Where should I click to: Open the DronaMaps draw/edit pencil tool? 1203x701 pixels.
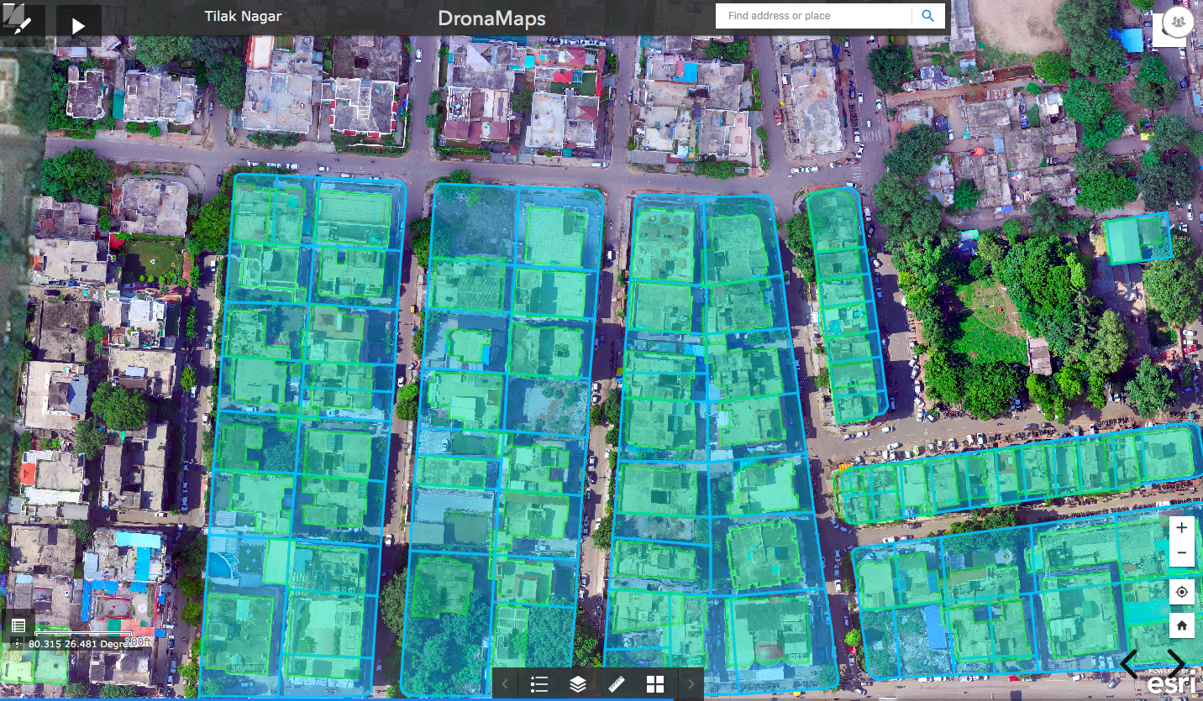pyautogui.click(x=22, y=24)
